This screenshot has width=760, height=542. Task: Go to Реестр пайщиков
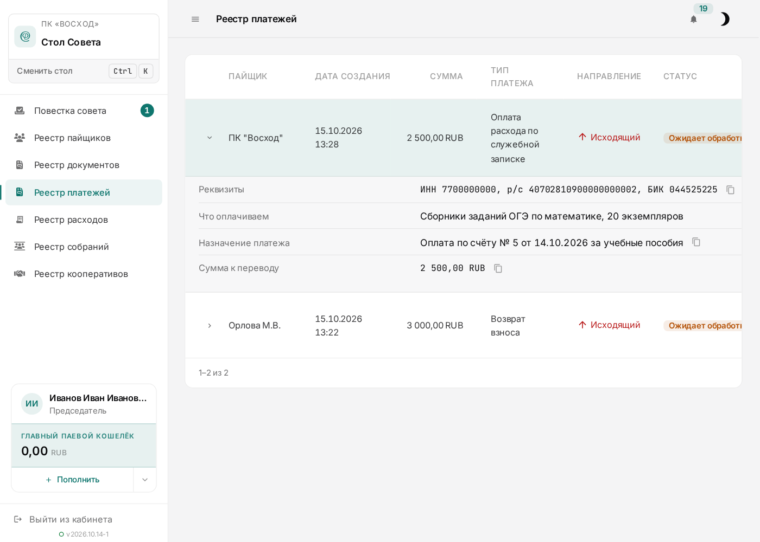pos(84,138)
